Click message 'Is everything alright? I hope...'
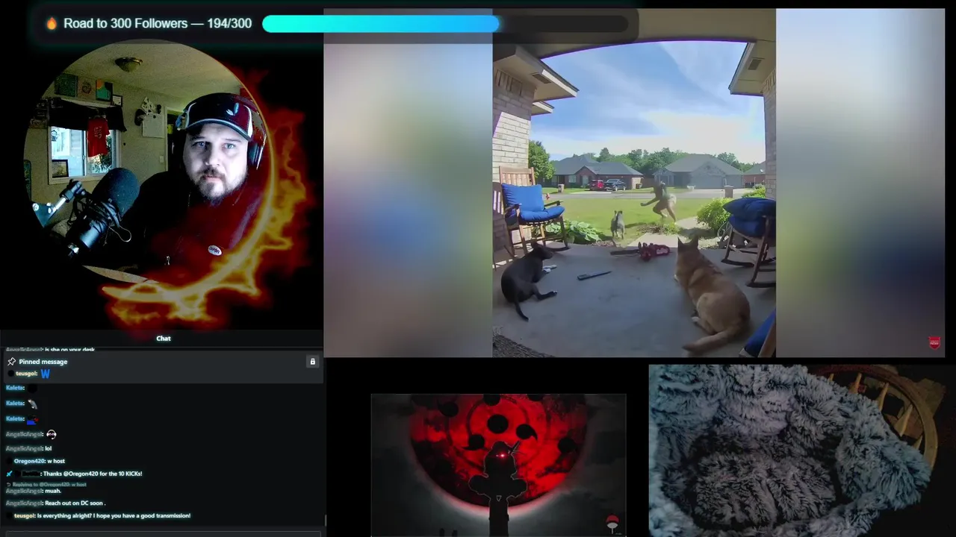This screenshot has height=537, width=956. (x=114, y=515)
